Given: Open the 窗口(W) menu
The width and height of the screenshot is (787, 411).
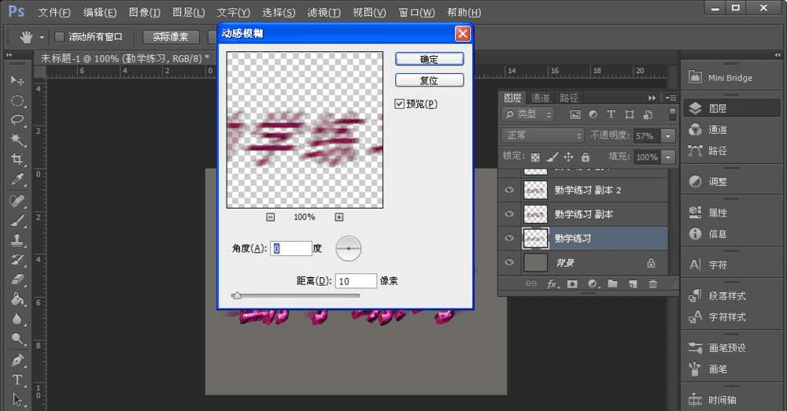Looking at the screenshot, I should [416, 12].
